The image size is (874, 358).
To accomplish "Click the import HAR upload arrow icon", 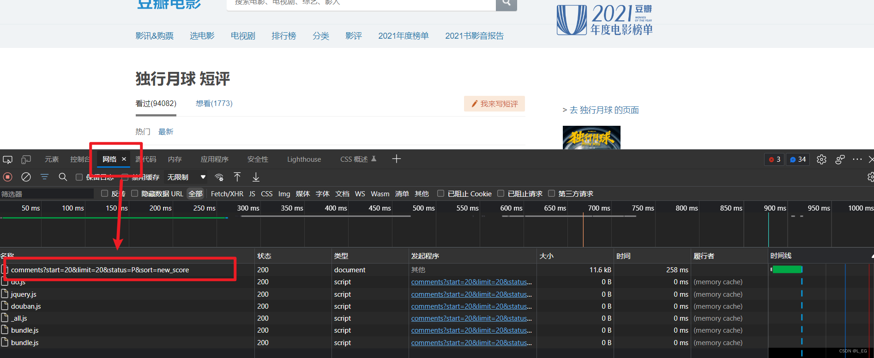I will [237, 177].
